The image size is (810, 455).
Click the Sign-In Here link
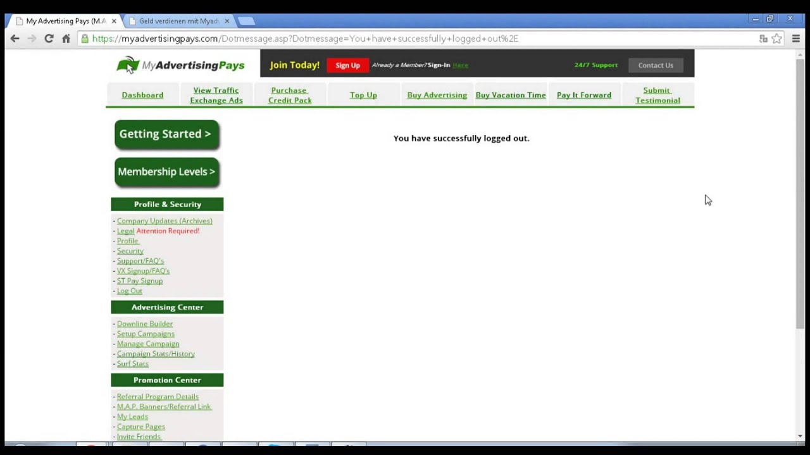click(460, 65)
